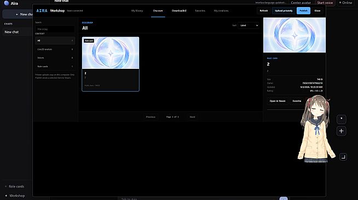This screenshot has height=200, width=358.
Task: Click the Role cards icon in the sidebar
Action: coord(6,186)
